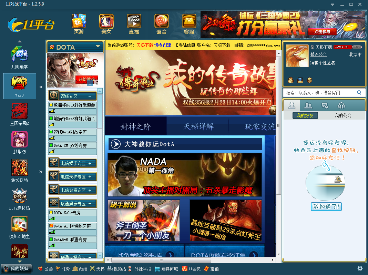Switch to single contacts tab

pos(292,105)
